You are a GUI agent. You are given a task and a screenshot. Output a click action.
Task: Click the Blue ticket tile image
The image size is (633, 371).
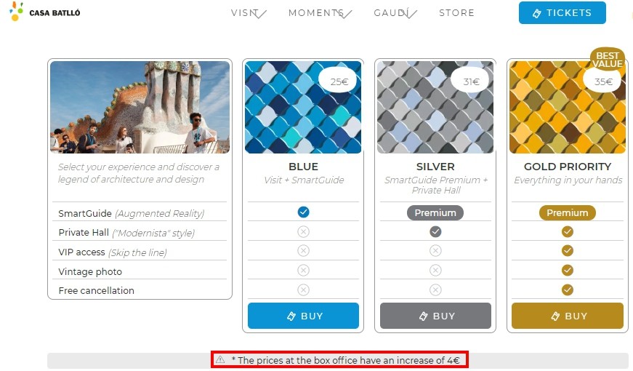[303, 107]
